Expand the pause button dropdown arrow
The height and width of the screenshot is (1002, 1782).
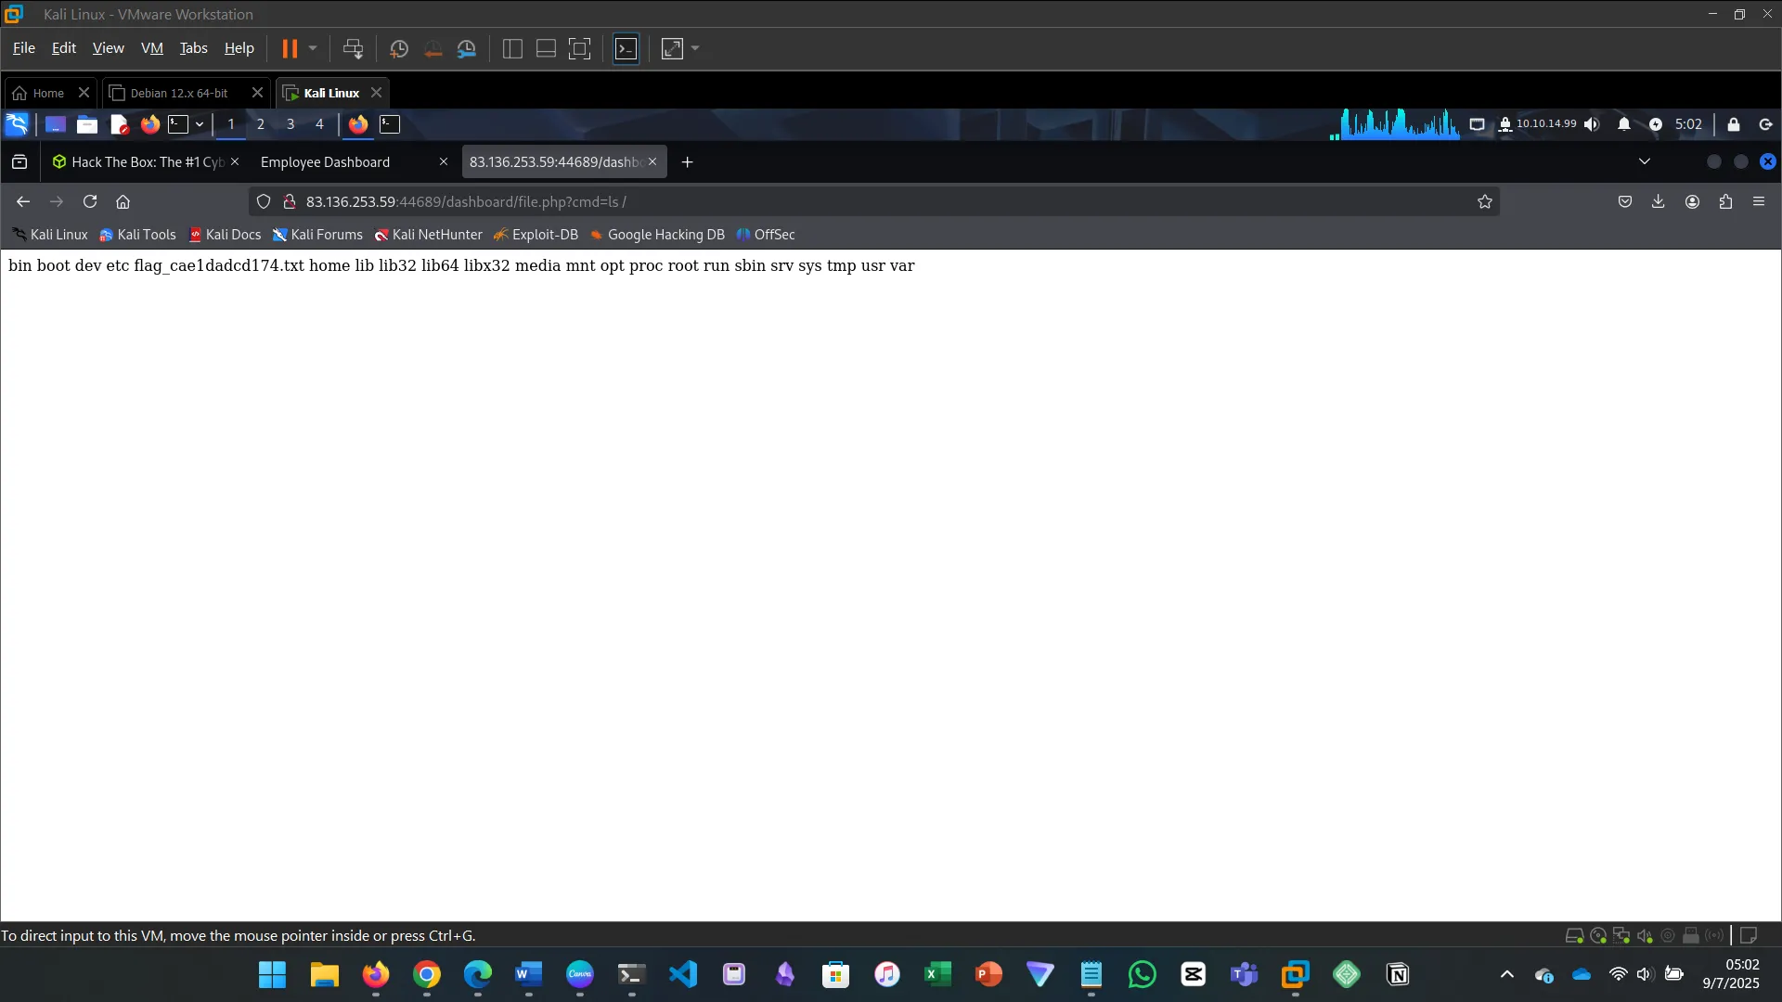pyautogui.click(x=313, y=48)
